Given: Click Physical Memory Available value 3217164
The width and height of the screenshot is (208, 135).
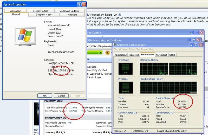Looking at the screenshot, I should 182,105.
